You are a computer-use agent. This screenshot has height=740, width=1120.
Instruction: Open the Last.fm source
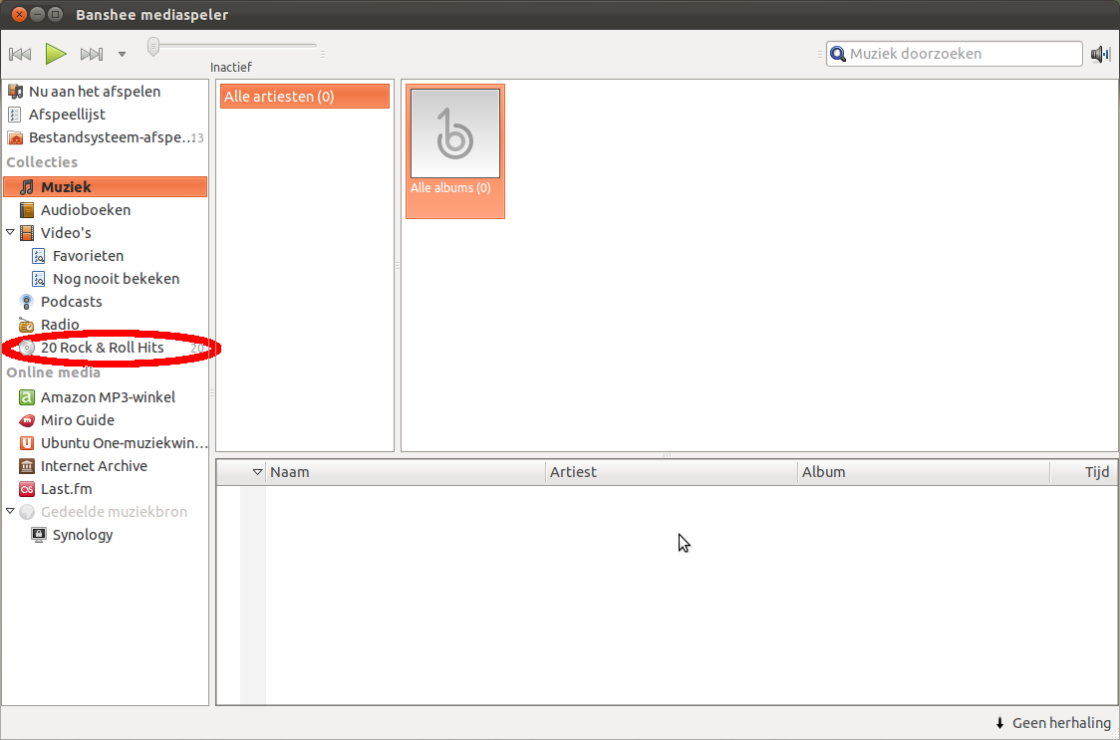[x=66, y=489]
